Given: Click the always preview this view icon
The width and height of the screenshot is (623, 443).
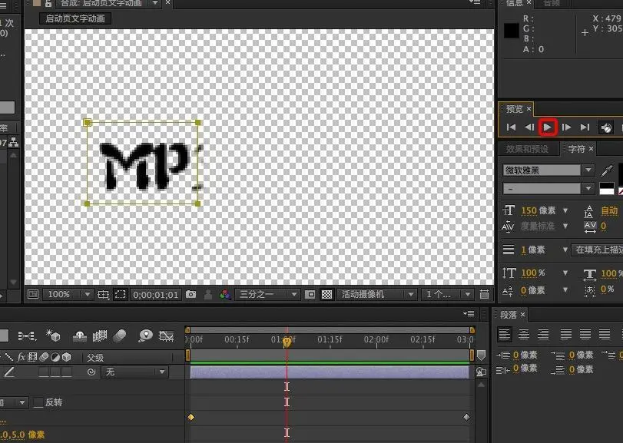Looking at the screenshot, I should click(33, 294).
